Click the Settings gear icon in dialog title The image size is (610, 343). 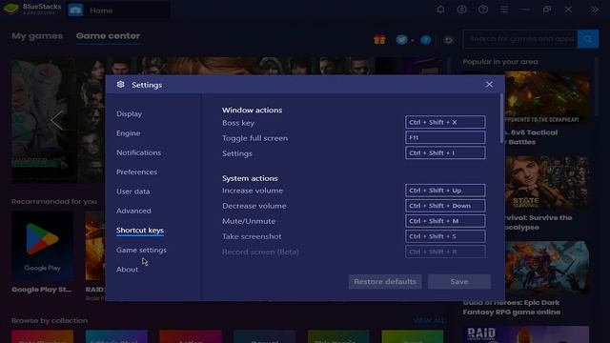121,85
